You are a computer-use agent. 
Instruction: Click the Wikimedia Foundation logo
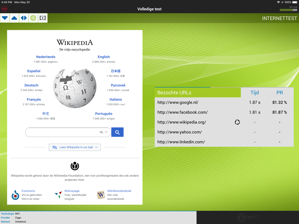75,166
